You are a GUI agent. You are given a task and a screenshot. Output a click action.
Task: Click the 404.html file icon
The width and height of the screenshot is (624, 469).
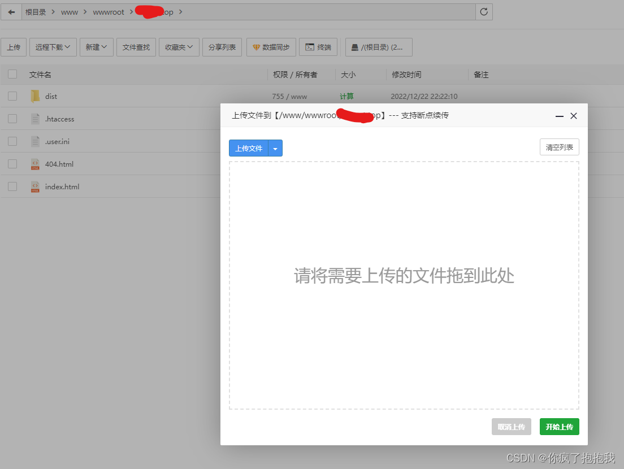[35, 164]
